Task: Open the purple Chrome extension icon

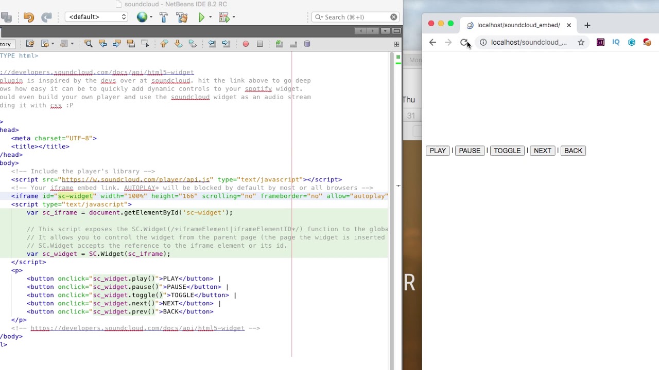Action: (600, 43)
